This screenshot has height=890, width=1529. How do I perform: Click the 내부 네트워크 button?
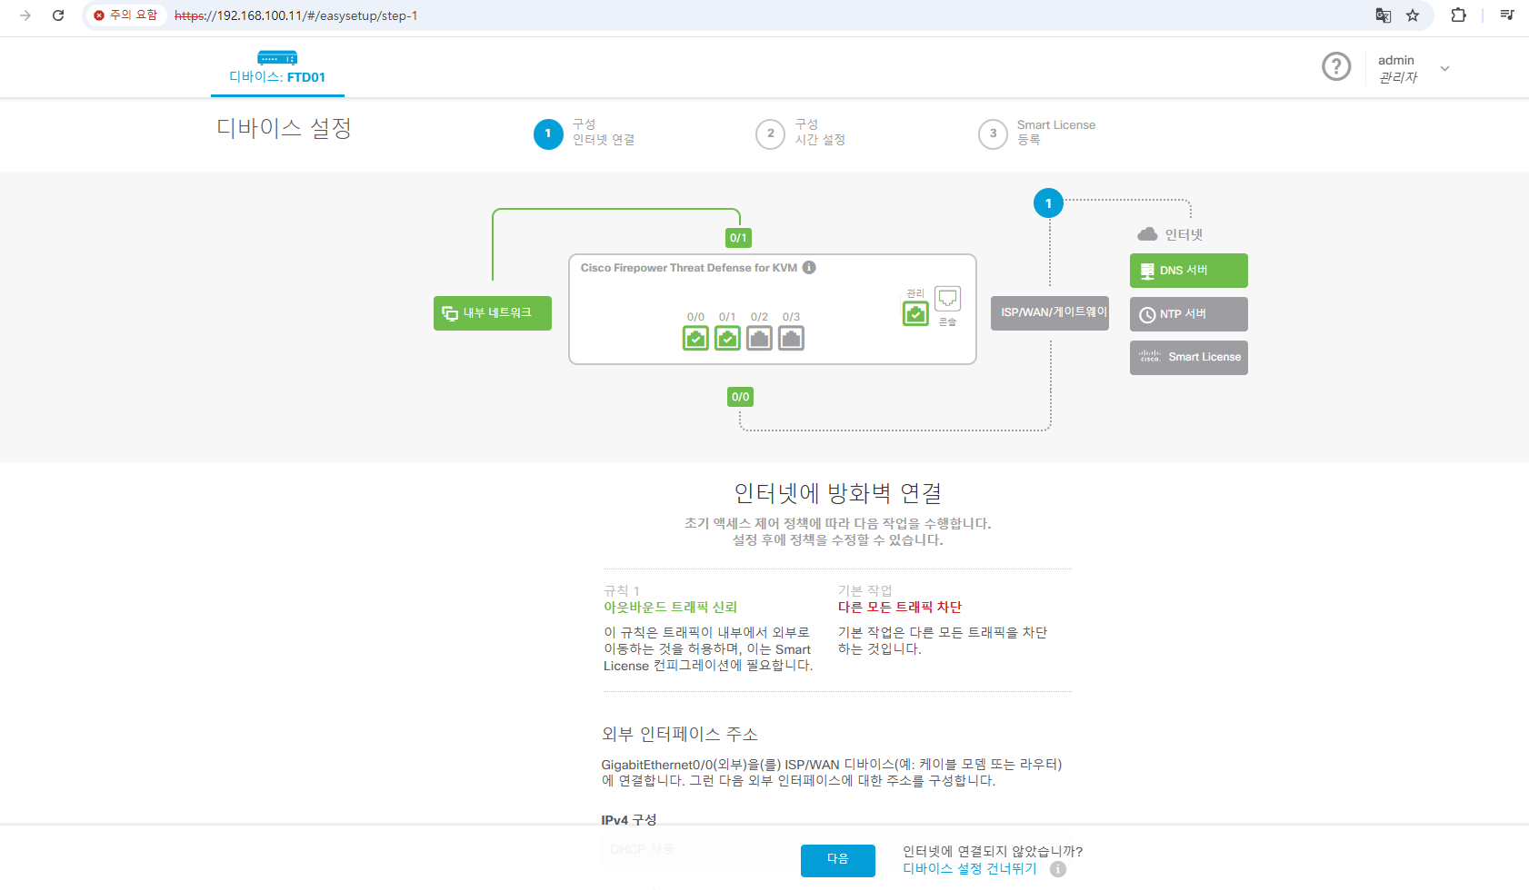pos(493,313)
